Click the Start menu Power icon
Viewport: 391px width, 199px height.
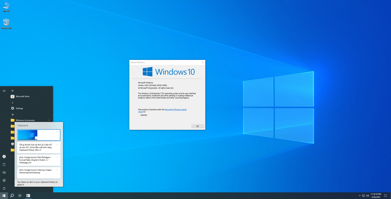[4, 188]
